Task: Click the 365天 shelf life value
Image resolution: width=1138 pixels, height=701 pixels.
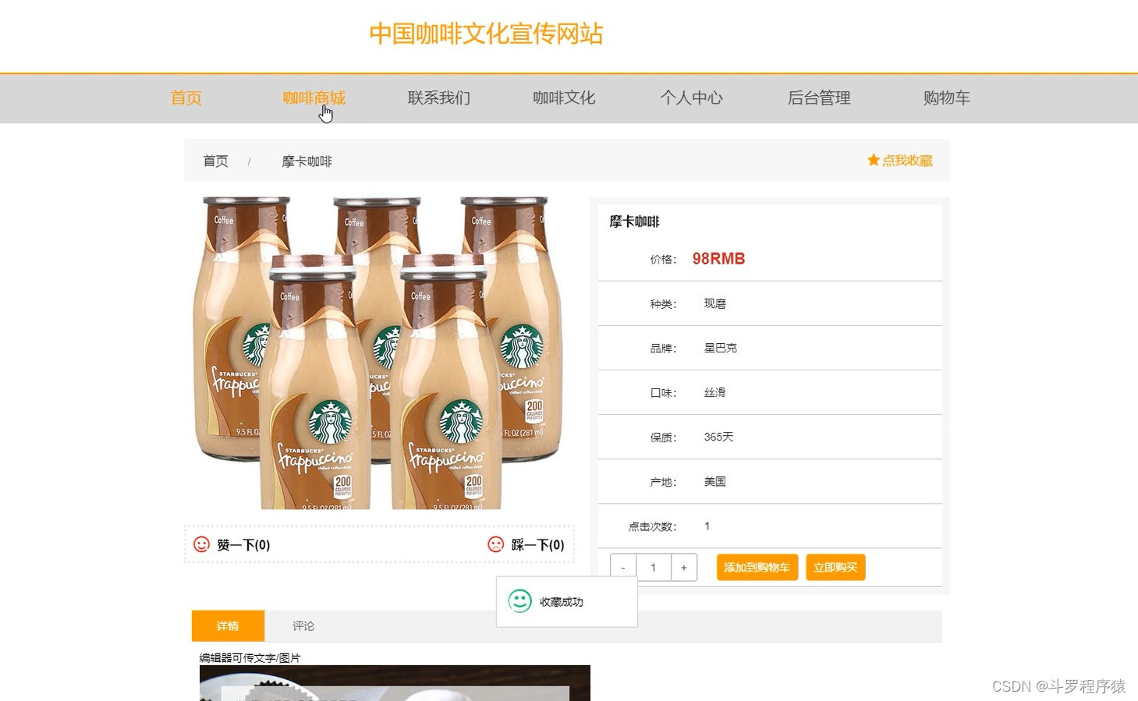Action: pos(718,437)
